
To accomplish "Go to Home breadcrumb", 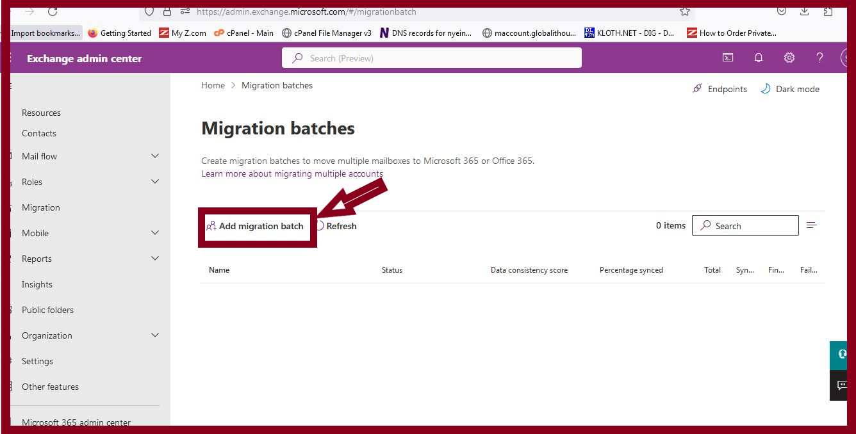I will click(213, 85).
